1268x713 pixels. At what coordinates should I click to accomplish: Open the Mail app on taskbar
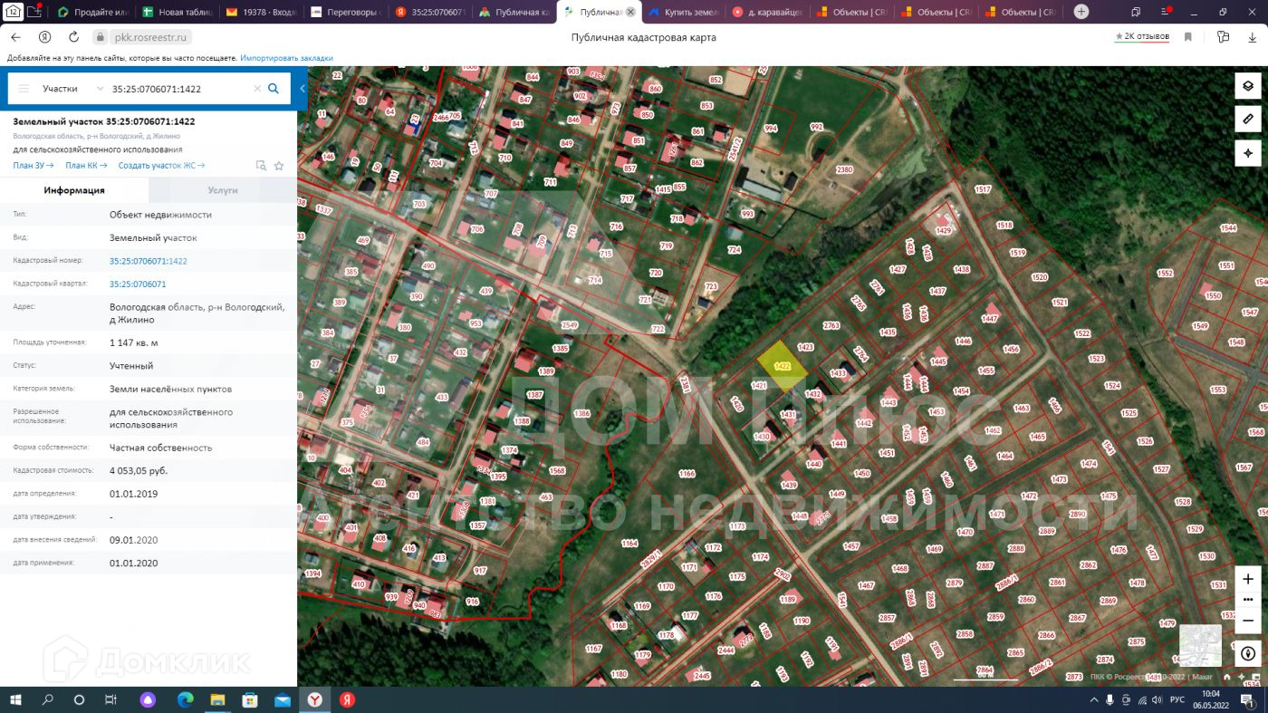point(283,700)
